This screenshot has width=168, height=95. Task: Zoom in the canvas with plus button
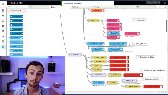[x=165, y=93]
